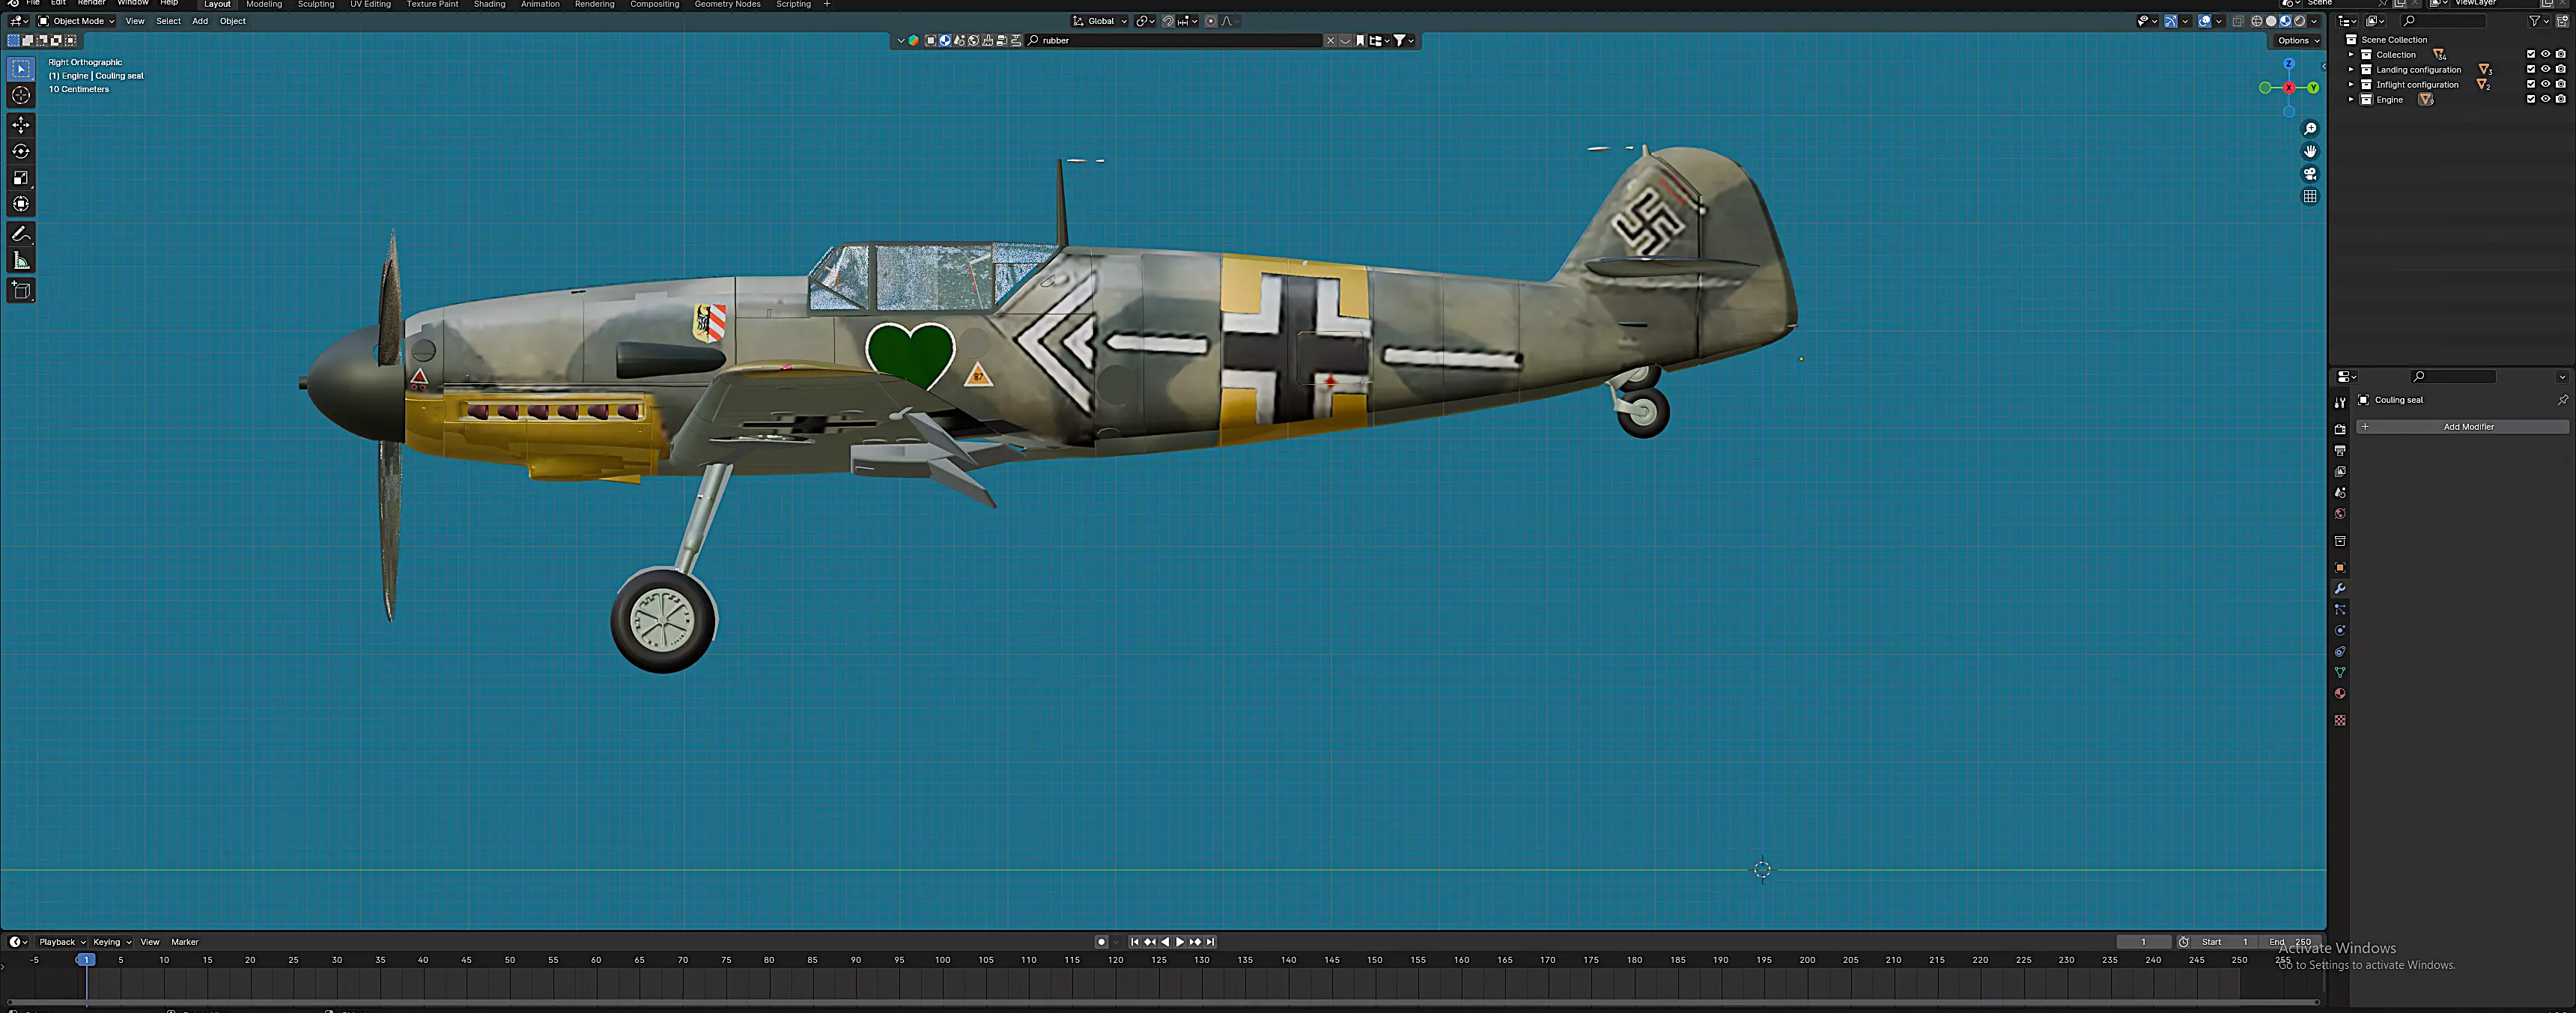Hide Landing configuration with eye icon

2546,69
